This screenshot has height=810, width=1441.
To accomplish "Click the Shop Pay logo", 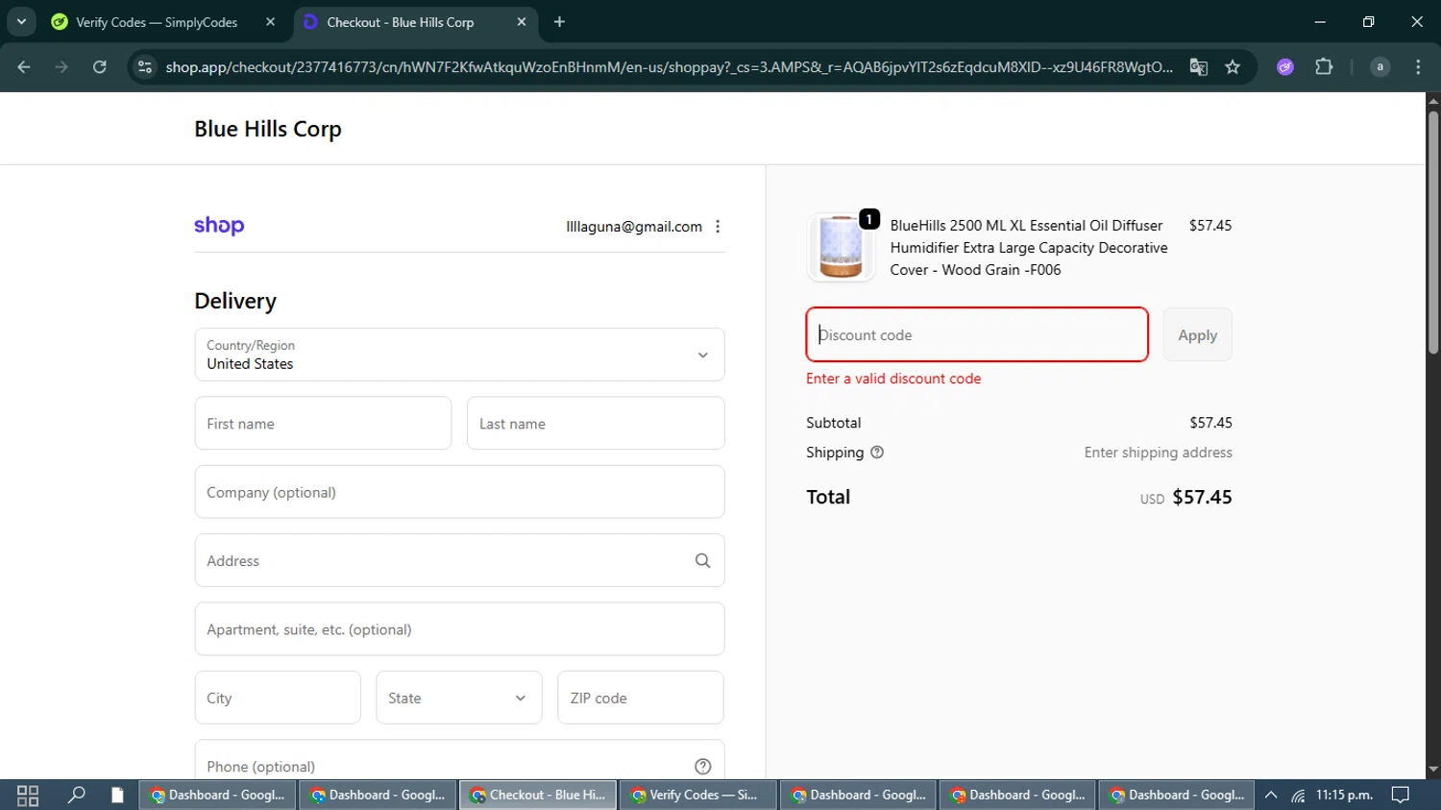I will 219,226.
